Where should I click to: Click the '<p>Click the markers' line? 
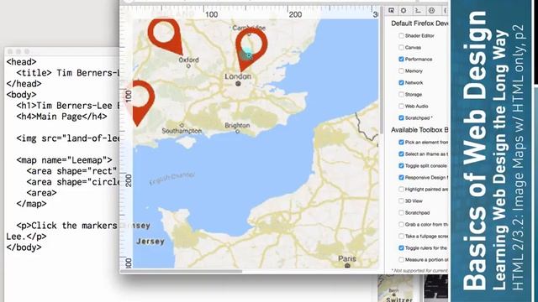coord(67,226)
